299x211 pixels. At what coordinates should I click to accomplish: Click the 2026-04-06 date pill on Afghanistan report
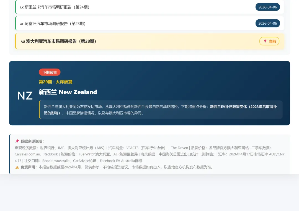267,24
